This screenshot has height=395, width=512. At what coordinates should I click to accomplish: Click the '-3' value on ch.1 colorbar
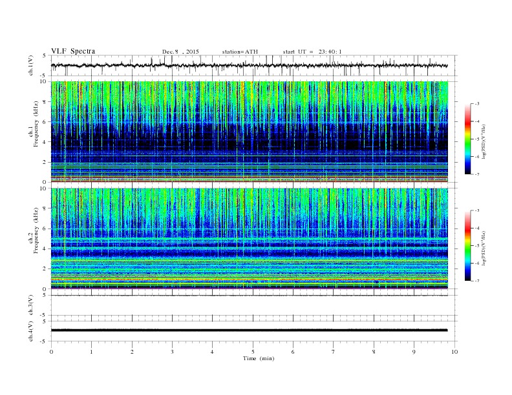click(x=476, y=104)
